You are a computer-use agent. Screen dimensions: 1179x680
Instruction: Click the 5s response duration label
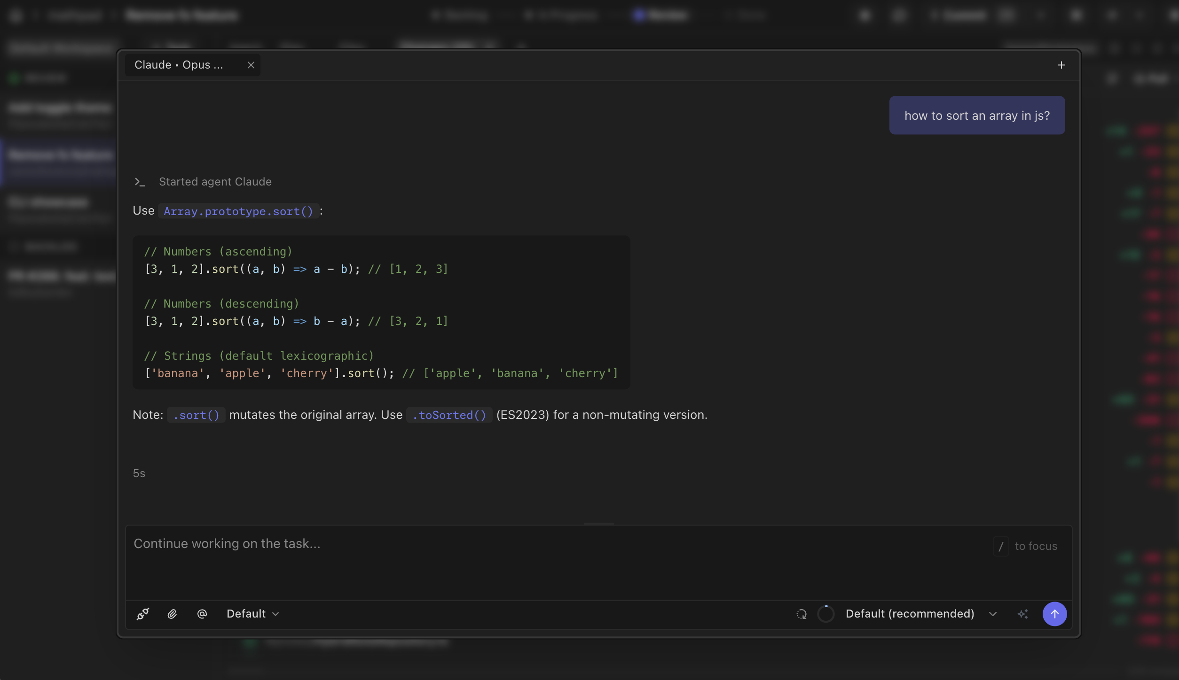coord(139,473)
